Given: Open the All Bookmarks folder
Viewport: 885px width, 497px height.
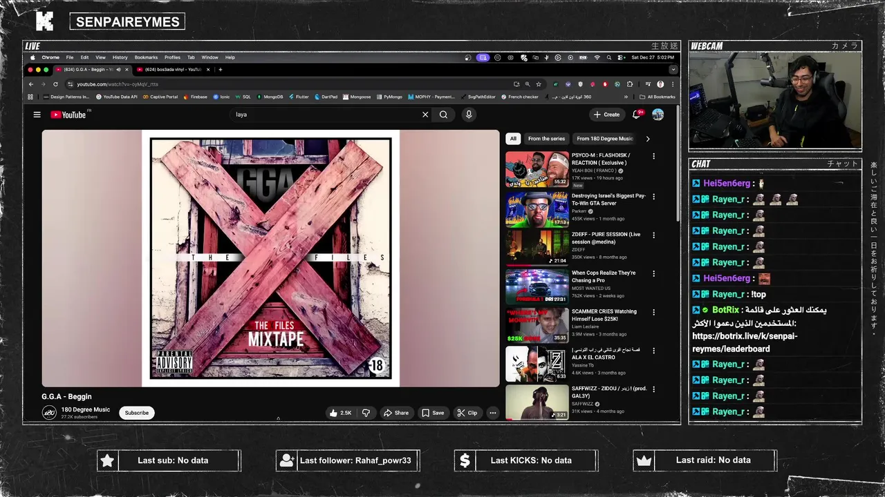Looking at the screenshot, I should click(x=658, y=97).
